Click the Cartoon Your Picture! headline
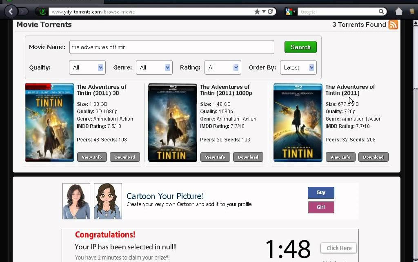The height and width of the screenshot is (262, 418). pyautogui.click(x=165, y=196)
